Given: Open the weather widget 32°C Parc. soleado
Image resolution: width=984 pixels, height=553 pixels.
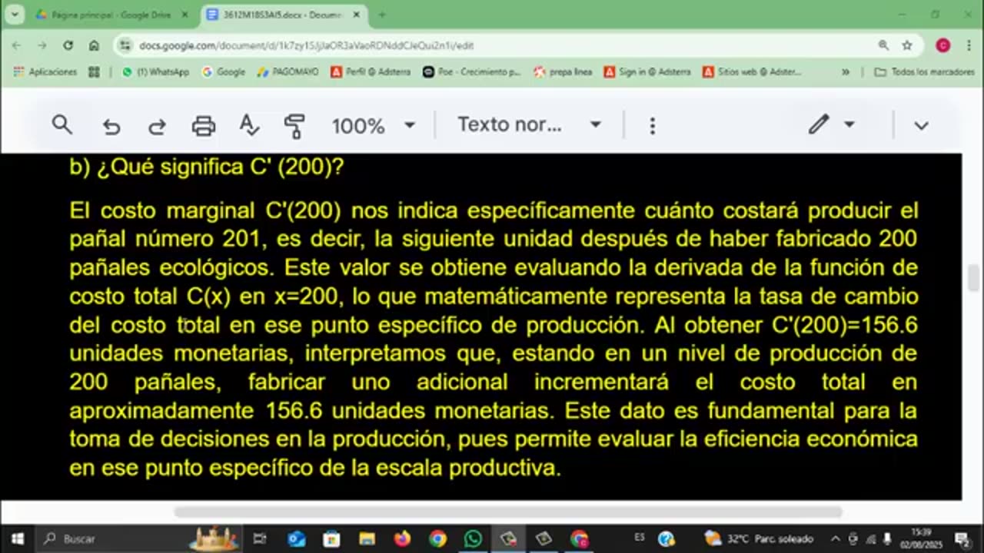Looking at the screenshot, I should 758,538.
